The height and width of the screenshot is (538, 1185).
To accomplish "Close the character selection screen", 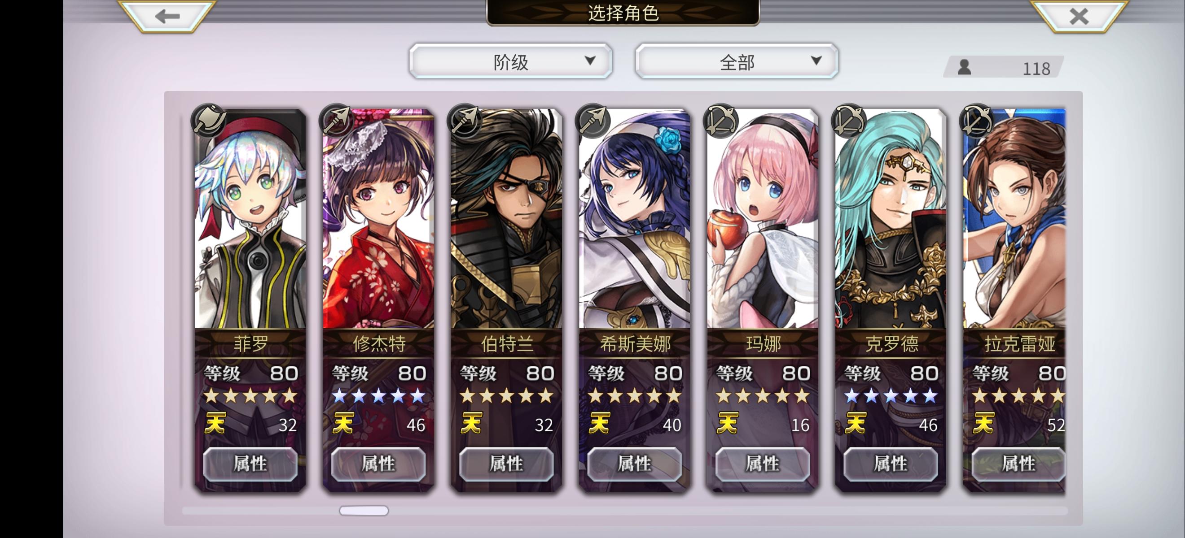I will pyautogui.click(x=1079, y=17).
